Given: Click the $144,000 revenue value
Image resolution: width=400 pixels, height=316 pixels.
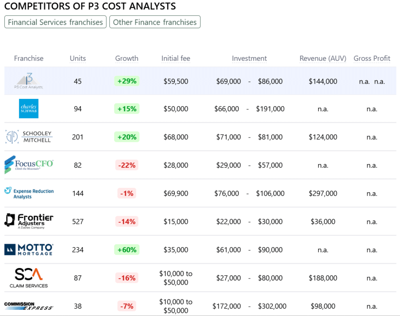Looking at the screenshot, I should pyautogui.click(x=323, y=81).
